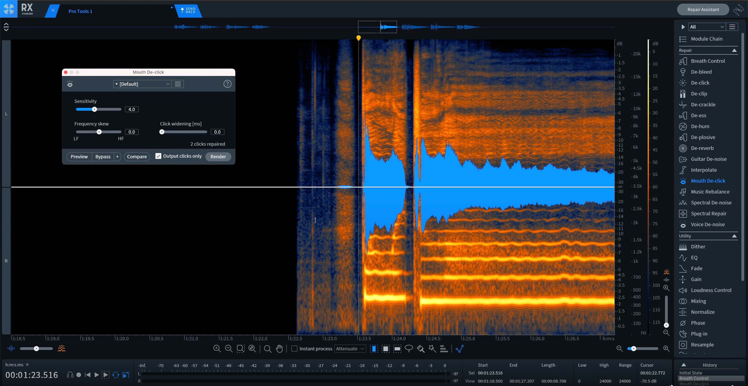Click the orange spectrogram view icon
This screenshot has width=748, height=386.
(x=62, y=349)
